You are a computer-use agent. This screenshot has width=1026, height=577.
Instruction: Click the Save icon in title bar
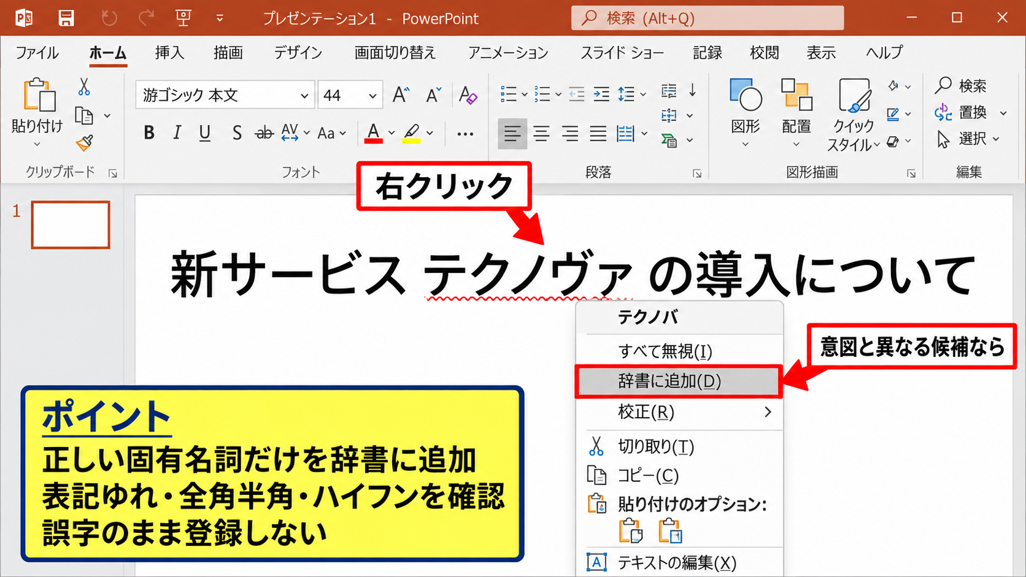66,18
